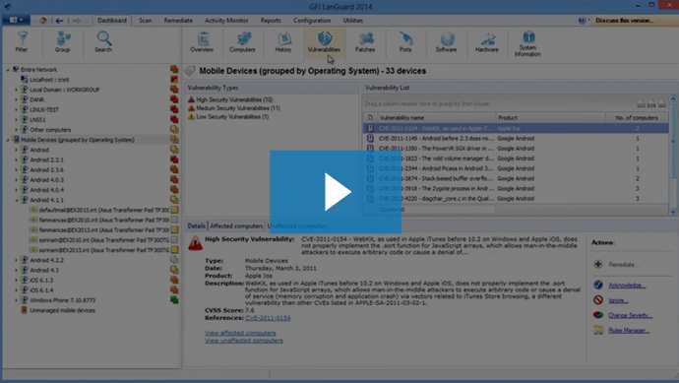Show the Ports view
679x383 pixels.
[x=405, y=42]
